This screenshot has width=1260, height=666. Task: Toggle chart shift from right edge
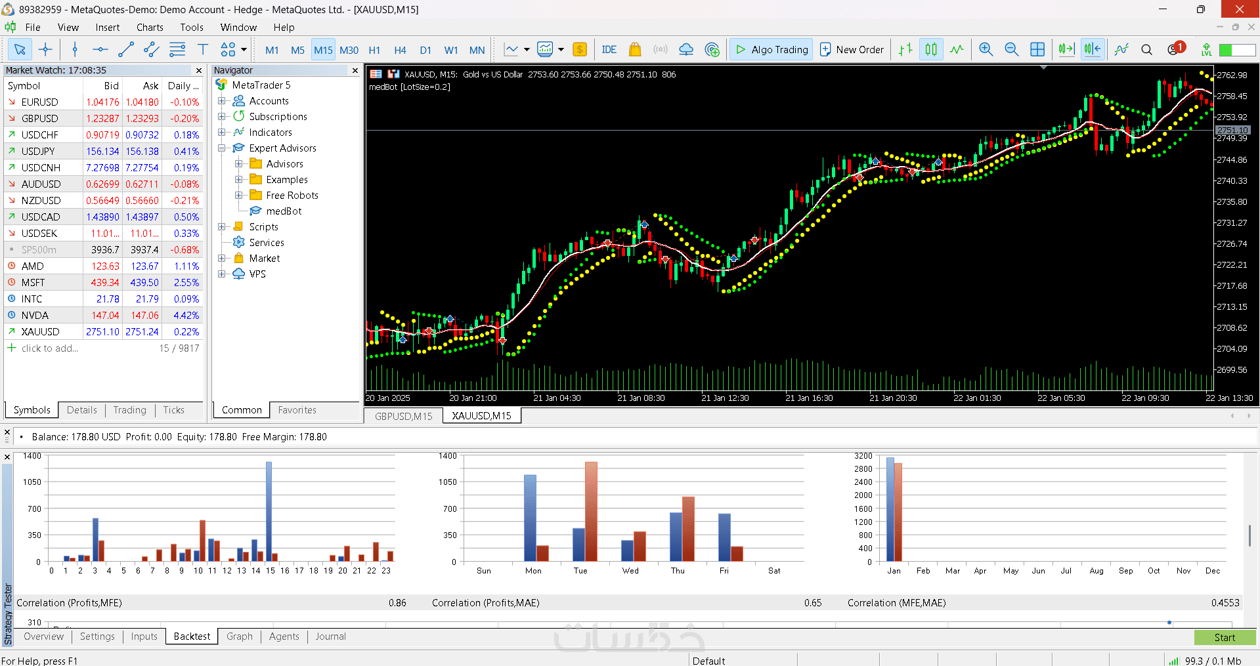[1093, 49]
